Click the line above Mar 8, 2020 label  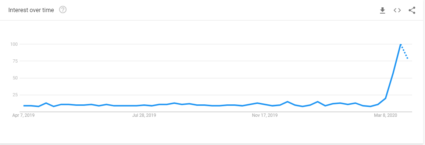[x=385, y=98]
